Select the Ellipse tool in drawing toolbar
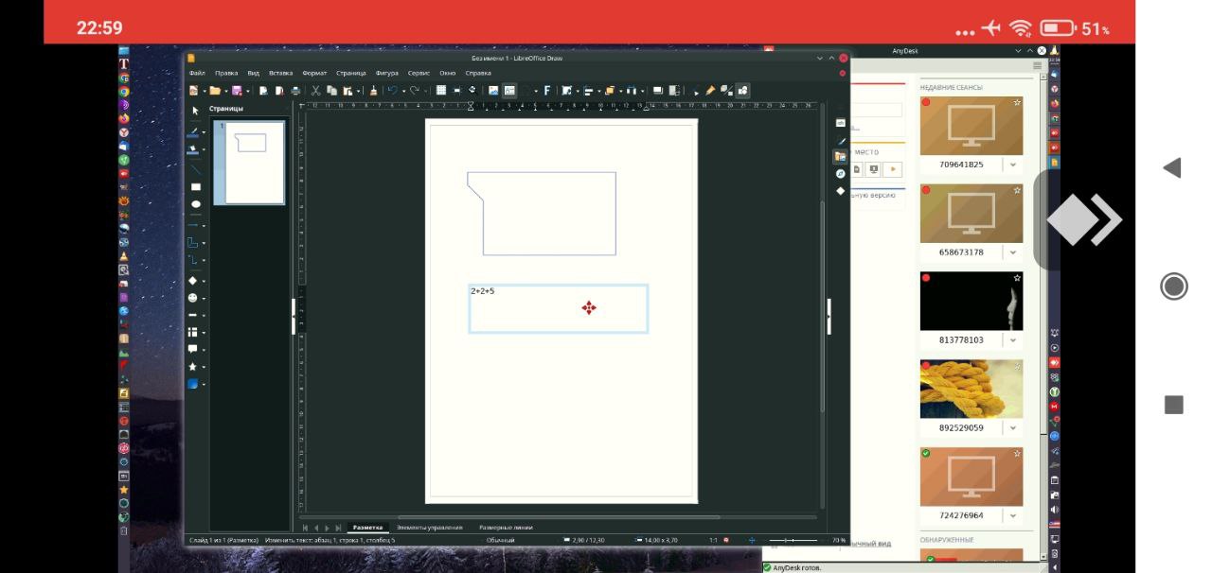1212x573 pixels. click(195, 204)
